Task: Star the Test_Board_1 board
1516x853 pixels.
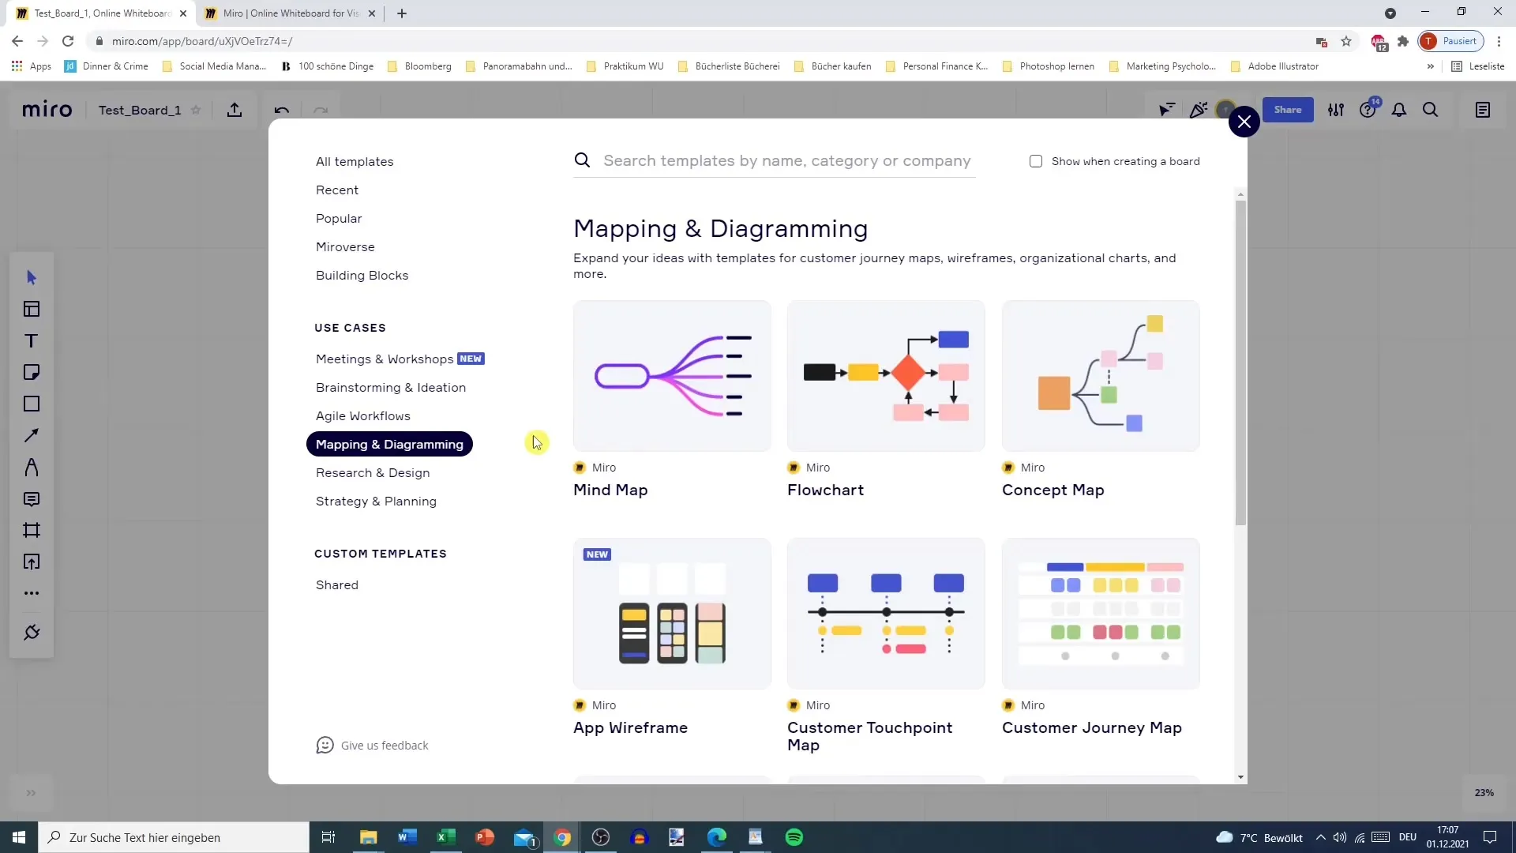Action: [197, 110]
